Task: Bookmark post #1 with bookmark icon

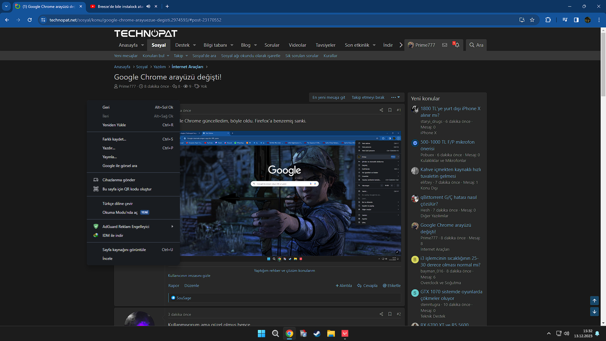Action: 390,110
